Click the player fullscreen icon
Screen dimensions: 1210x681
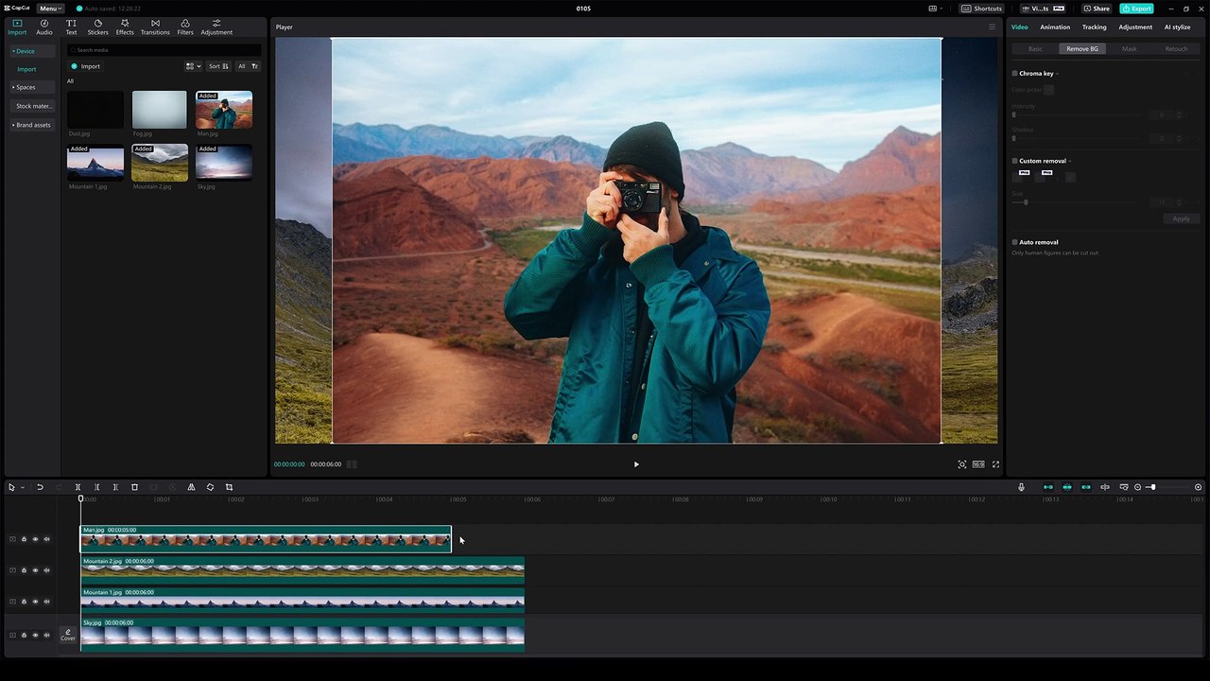click(x=995, y=464)
